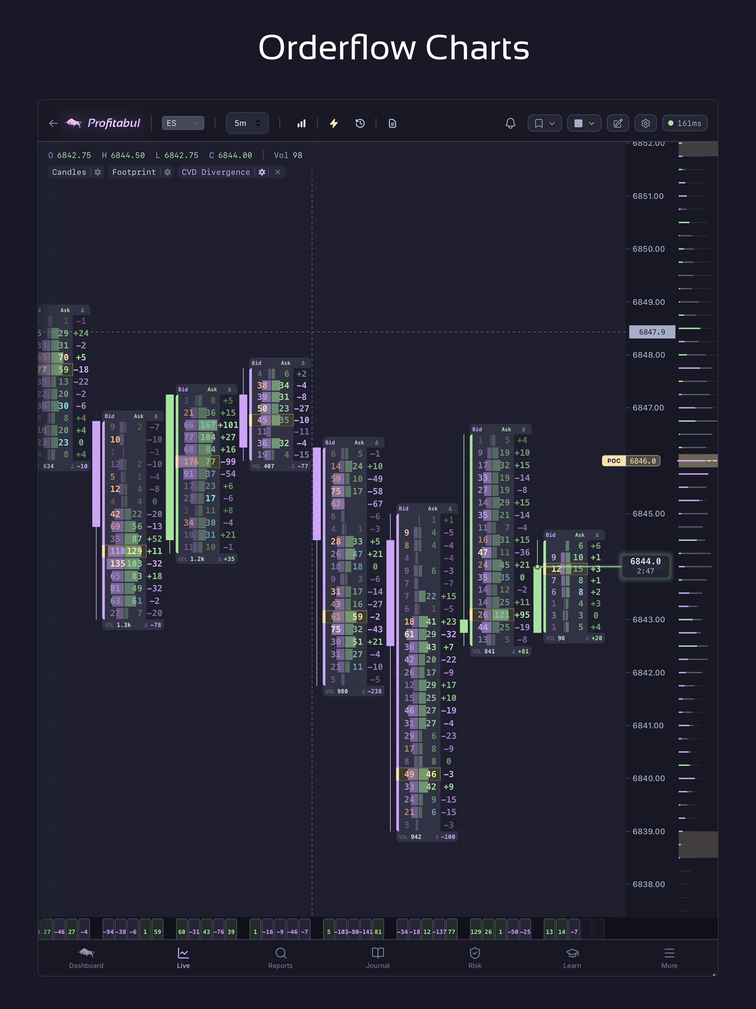The height and width of the screenshot is (1009, 756).
Task: Click the VOL 98 footprint summary
Action: point(574,638)
